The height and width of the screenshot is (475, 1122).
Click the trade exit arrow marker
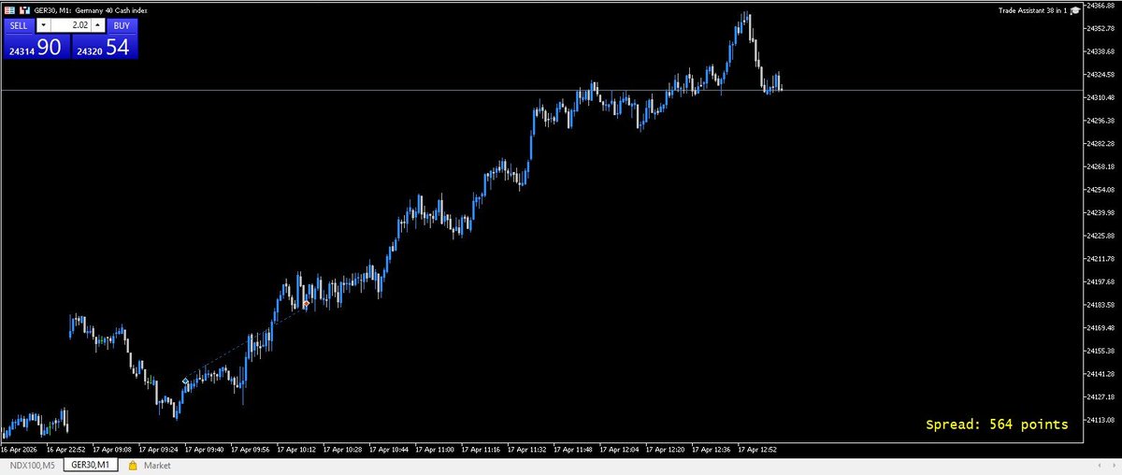[306, 304]
